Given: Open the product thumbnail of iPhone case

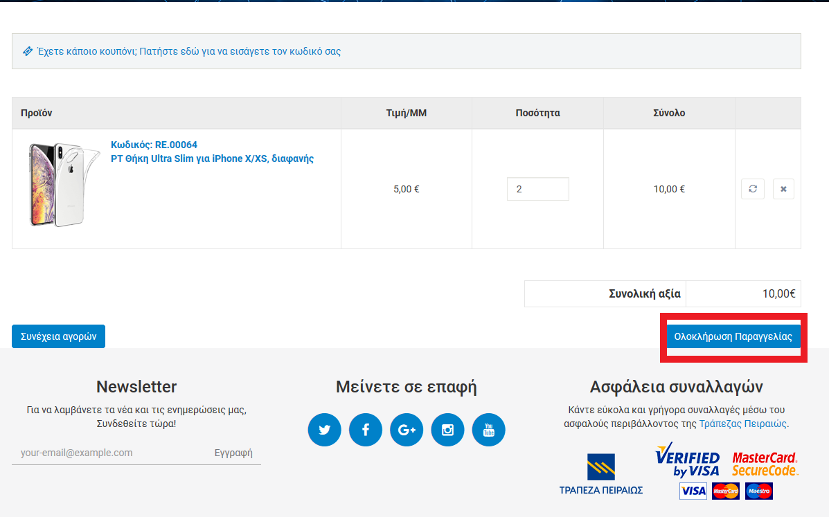Looking at the screenshot, I should point(64,184).
